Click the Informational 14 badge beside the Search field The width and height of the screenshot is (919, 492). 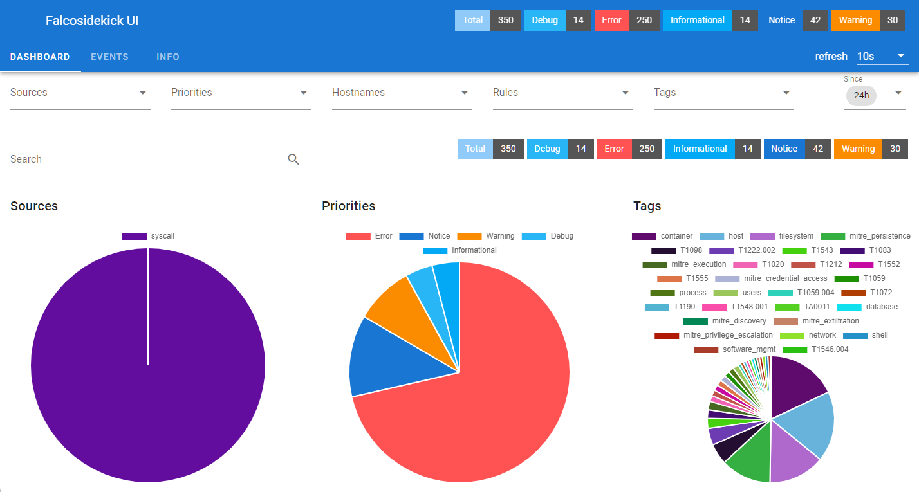point(712,149)
